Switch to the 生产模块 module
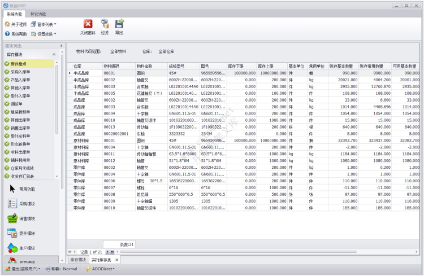Image resolution: width=424 pixels, height=276 pixels. tap(27, 248)
